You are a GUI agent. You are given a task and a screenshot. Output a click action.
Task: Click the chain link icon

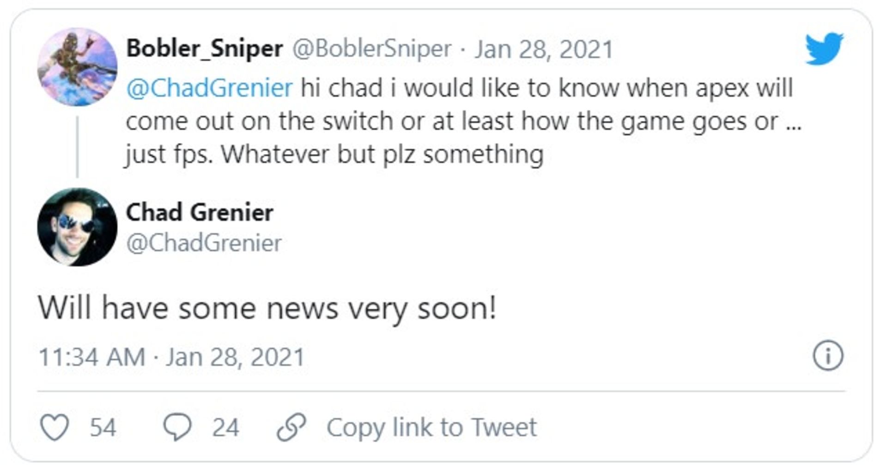click(x=291, y=427)
